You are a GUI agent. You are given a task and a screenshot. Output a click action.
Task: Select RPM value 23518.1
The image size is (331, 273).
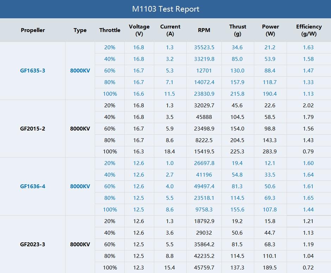(204, 198)
